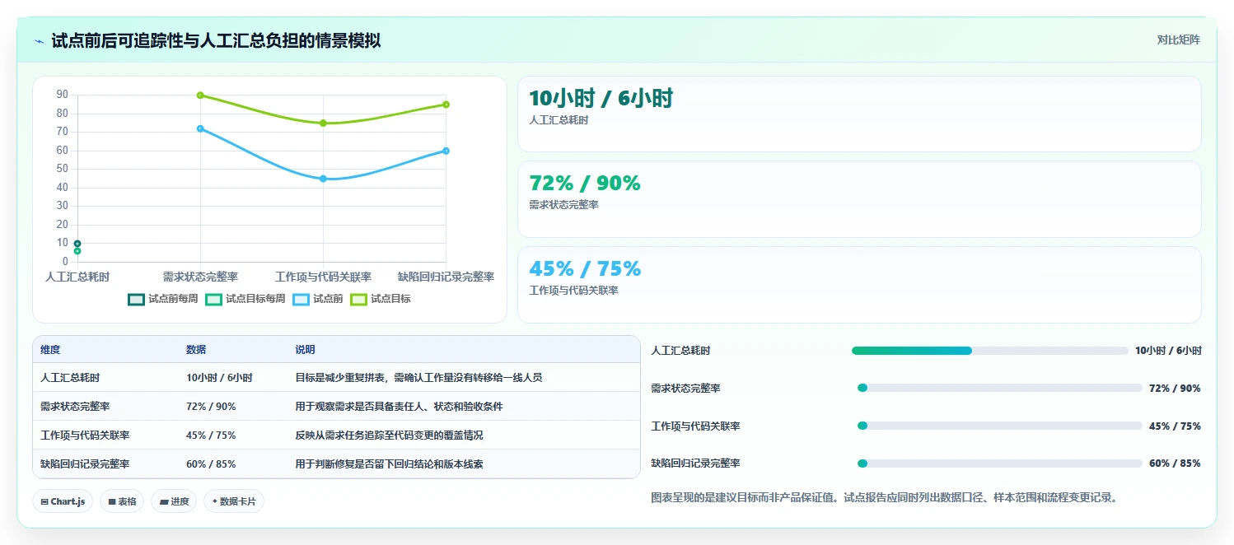Click the green point at 缺陷回归记录完整率
This screenshot has width=1234, height=545.
coord(446,105)
